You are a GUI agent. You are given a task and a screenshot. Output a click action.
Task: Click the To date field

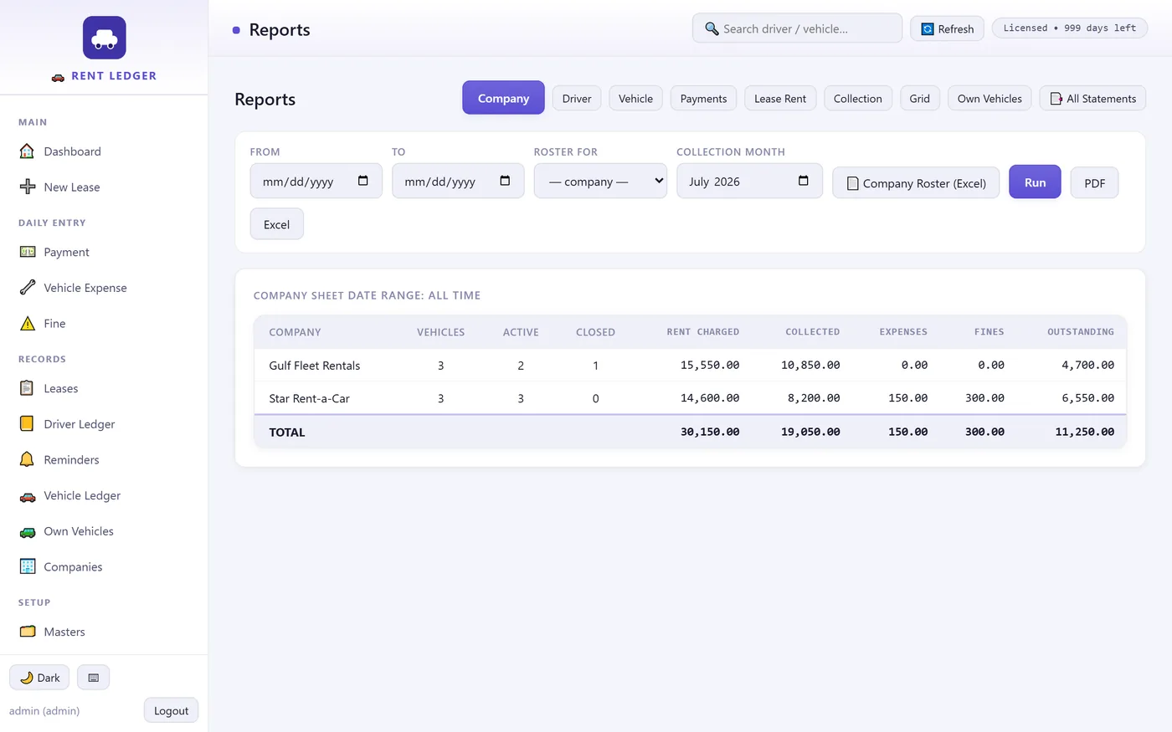click(x=458, y=181)
